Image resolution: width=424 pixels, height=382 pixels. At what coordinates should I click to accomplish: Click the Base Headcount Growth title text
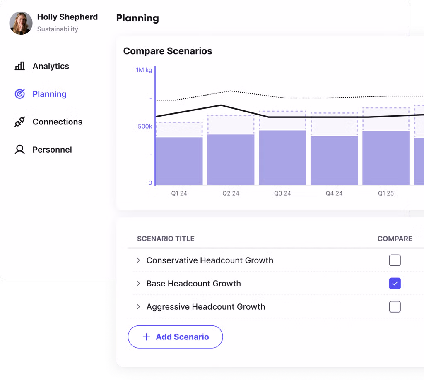(x=194, y=284)
